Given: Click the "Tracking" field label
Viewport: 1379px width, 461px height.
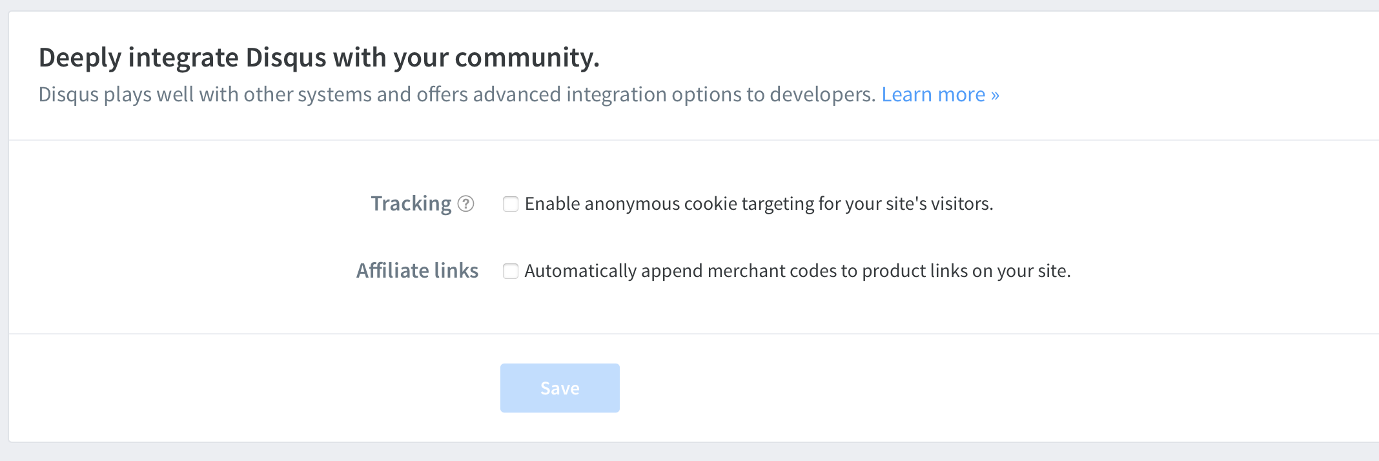Looking at the screenshot, I should point(411,204).
